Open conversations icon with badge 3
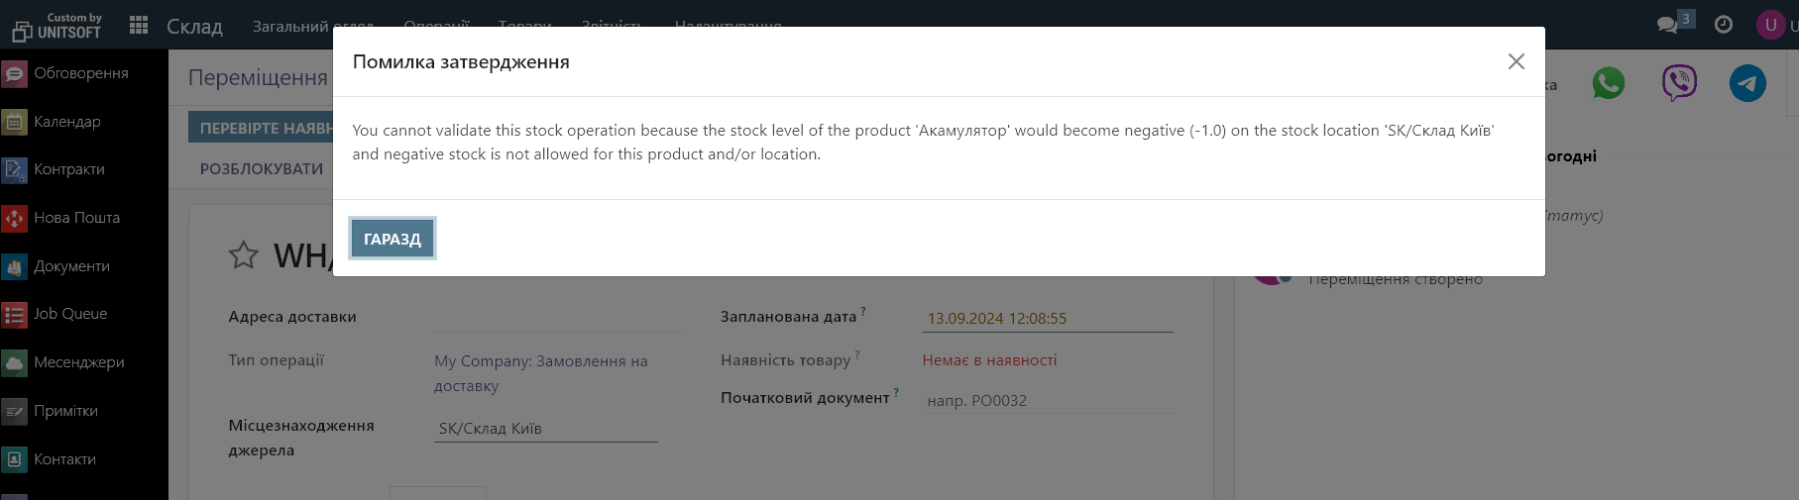The width and height of the screenshot is (1799, 500). [1669, 25]
